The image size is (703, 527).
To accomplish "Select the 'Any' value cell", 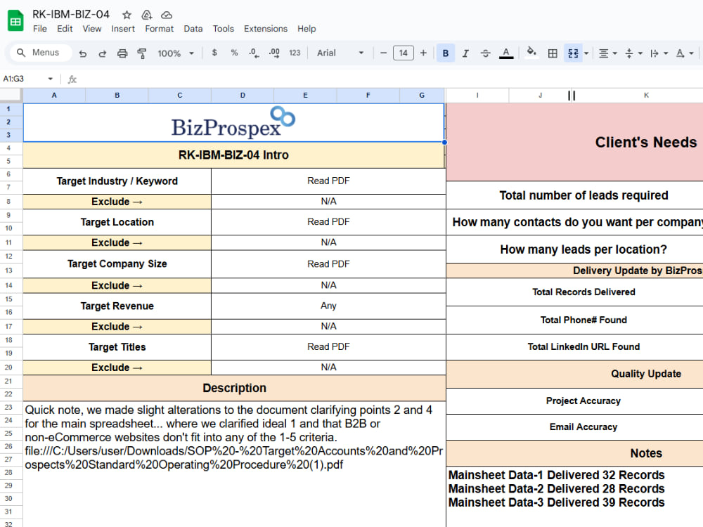I will click(x=328, y=306).
